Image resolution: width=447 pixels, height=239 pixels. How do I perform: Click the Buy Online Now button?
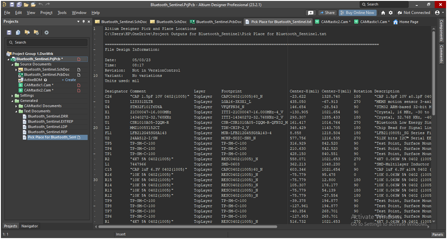pyautogui.click(x=358, y=13)
